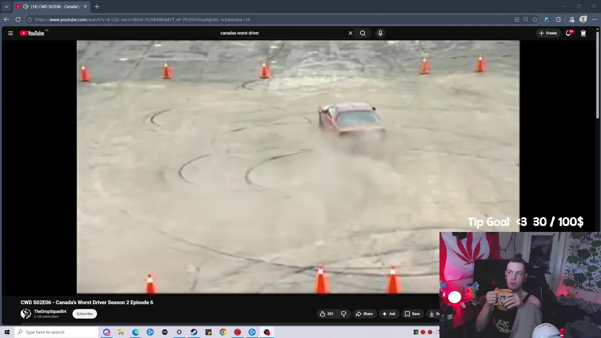
Task: Dislike the video with thumbs down
Action: (343, 314)
